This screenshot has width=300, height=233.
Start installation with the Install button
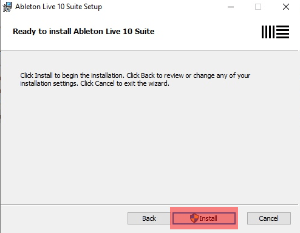point(204,218)
